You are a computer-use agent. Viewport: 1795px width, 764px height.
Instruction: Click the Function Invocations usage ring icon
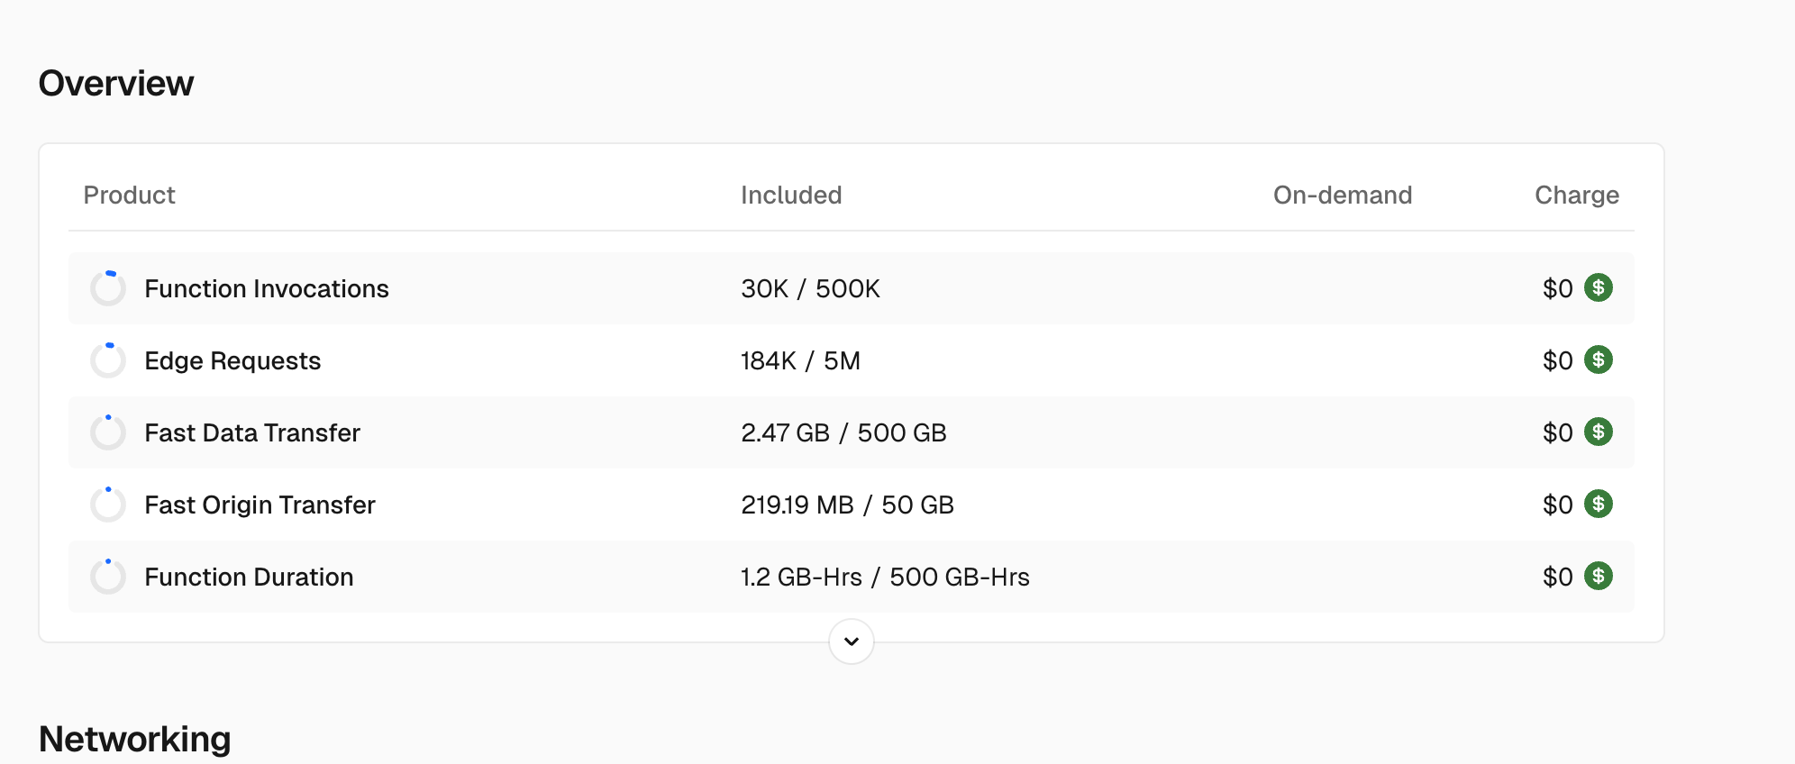[108, 288]
